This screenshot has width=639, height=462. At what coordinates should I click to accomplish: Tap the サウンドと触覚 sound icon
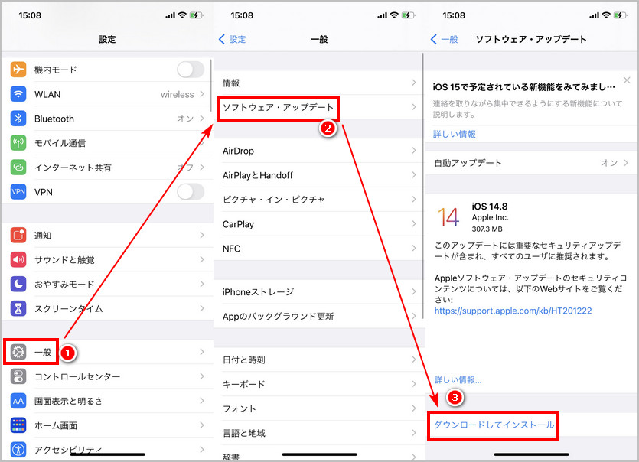[x=19, y=260]
